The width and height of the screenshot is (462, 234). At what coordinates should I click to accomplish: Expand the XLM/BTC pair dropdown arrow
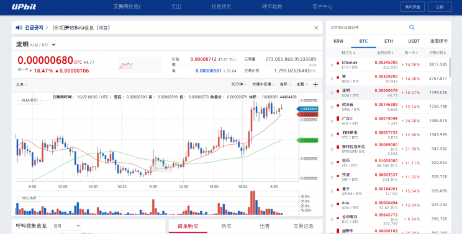53,45
